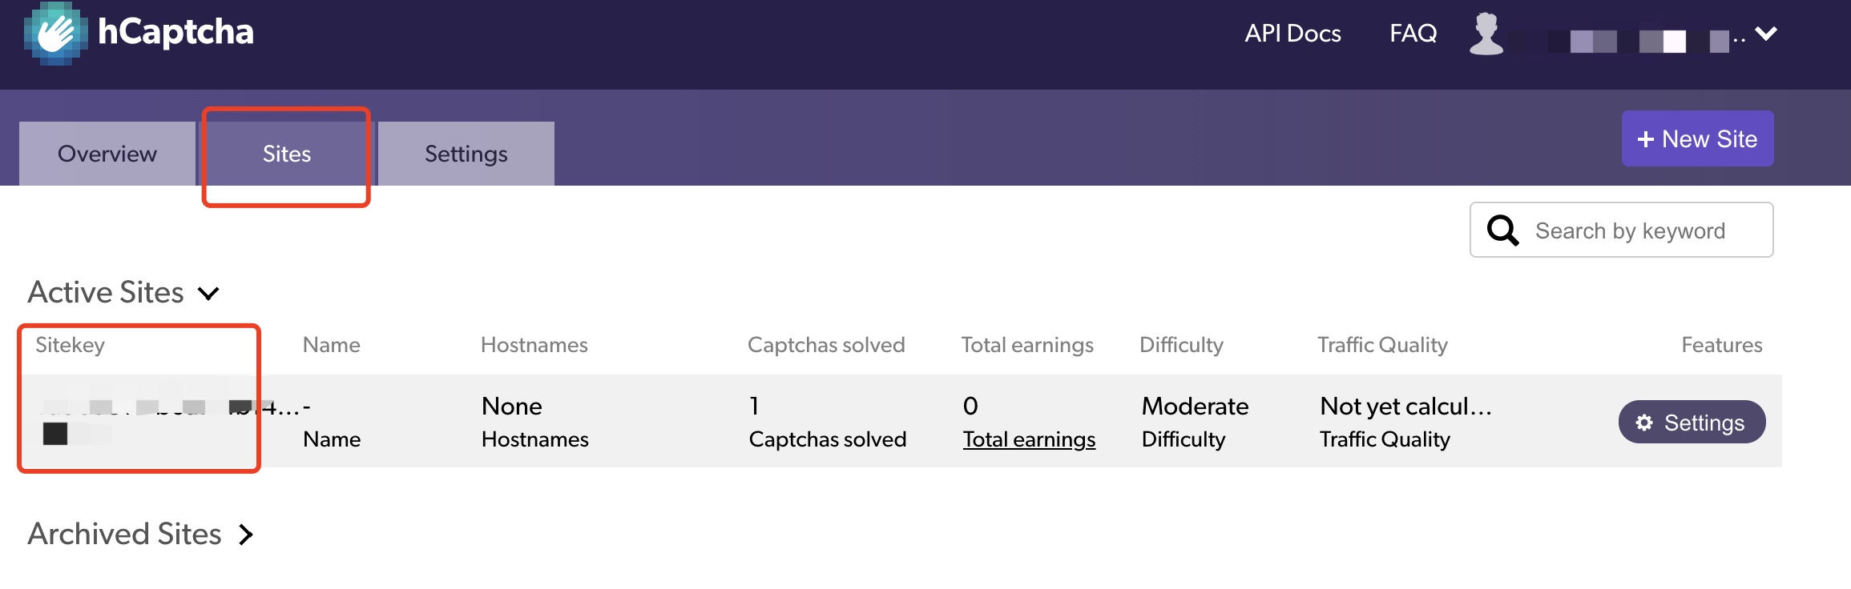Click the Total earnings link

(1029, 439)
